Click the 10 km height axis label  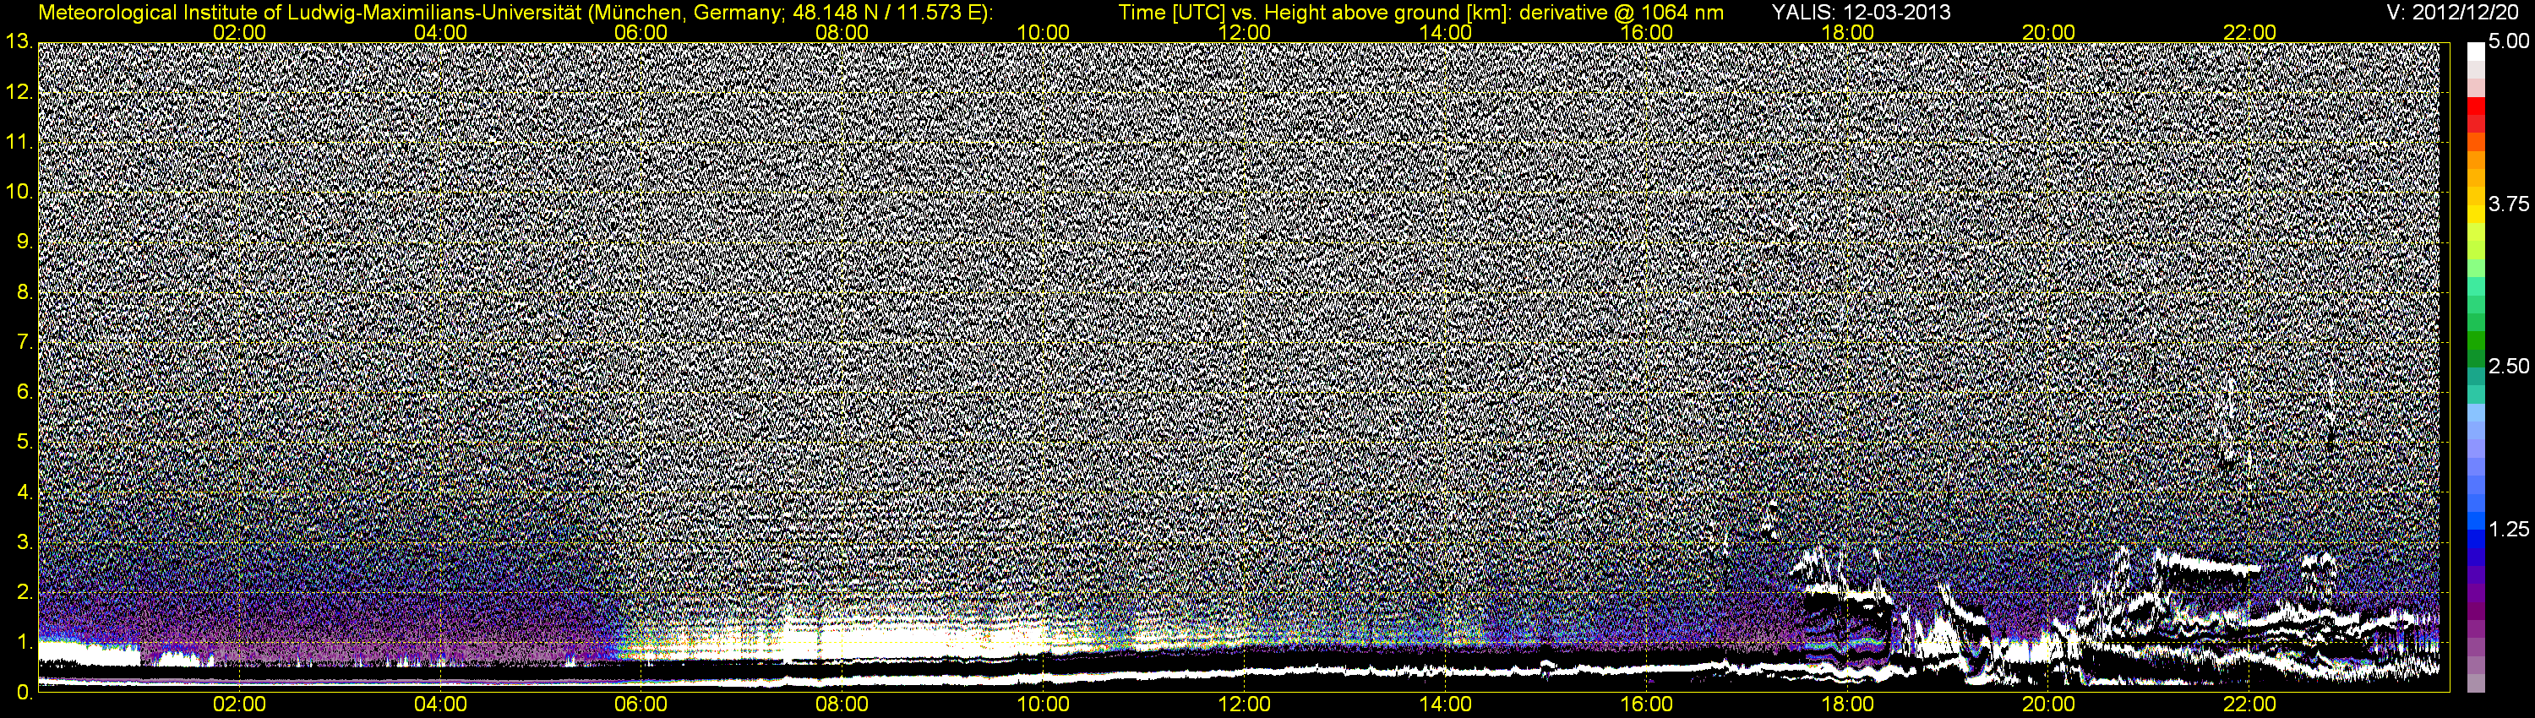tap(18, 192)
